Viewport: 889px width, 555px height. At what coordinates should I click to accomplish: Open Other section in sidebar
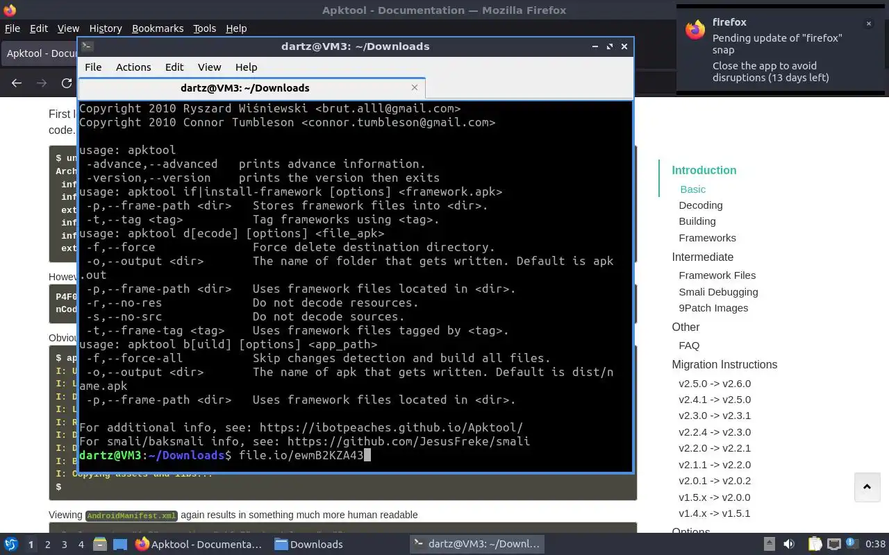[686, 327]
